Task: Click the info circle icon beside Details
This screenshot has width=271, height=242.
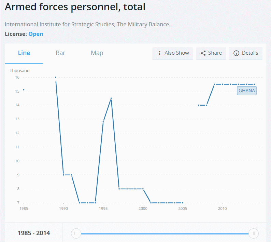Action: click(236, 53)
